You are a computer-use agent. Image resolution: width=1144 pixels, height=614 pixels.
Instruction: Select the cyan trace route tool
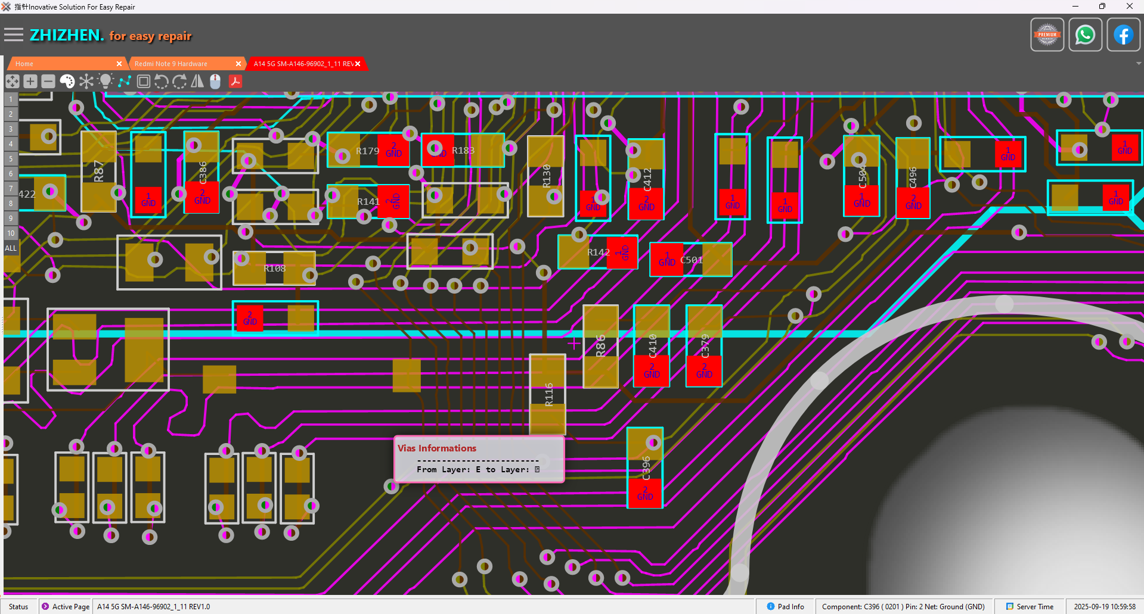pos(125,81)
